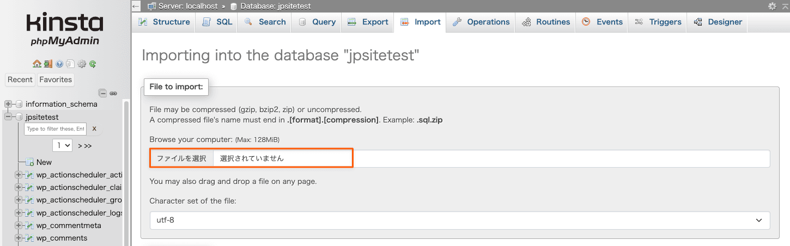Click the Recent button
The image size is (790, 246).
(20, 79)
